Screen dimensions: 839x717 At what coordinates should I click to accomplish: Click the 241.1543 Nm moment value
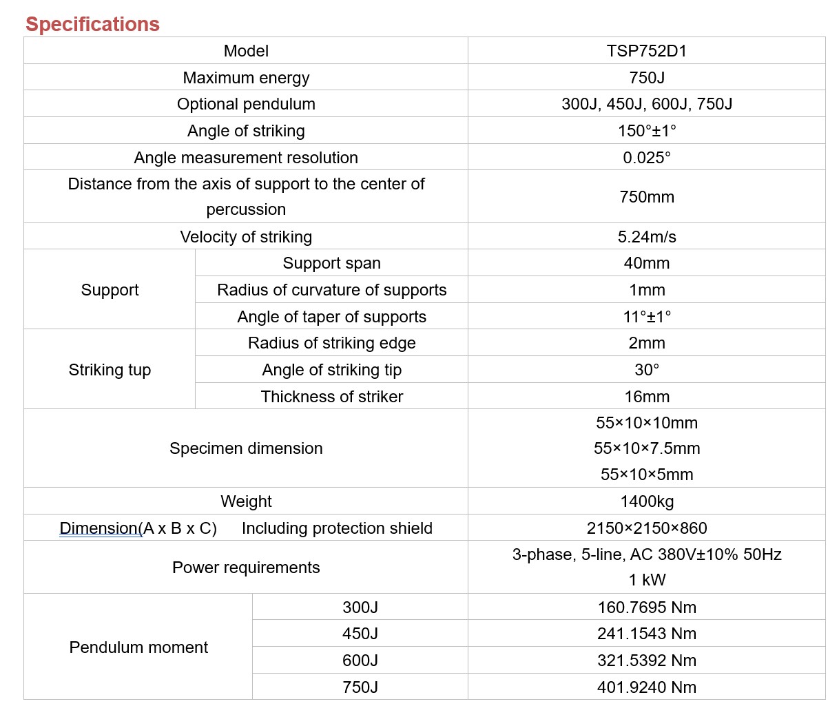646,634
